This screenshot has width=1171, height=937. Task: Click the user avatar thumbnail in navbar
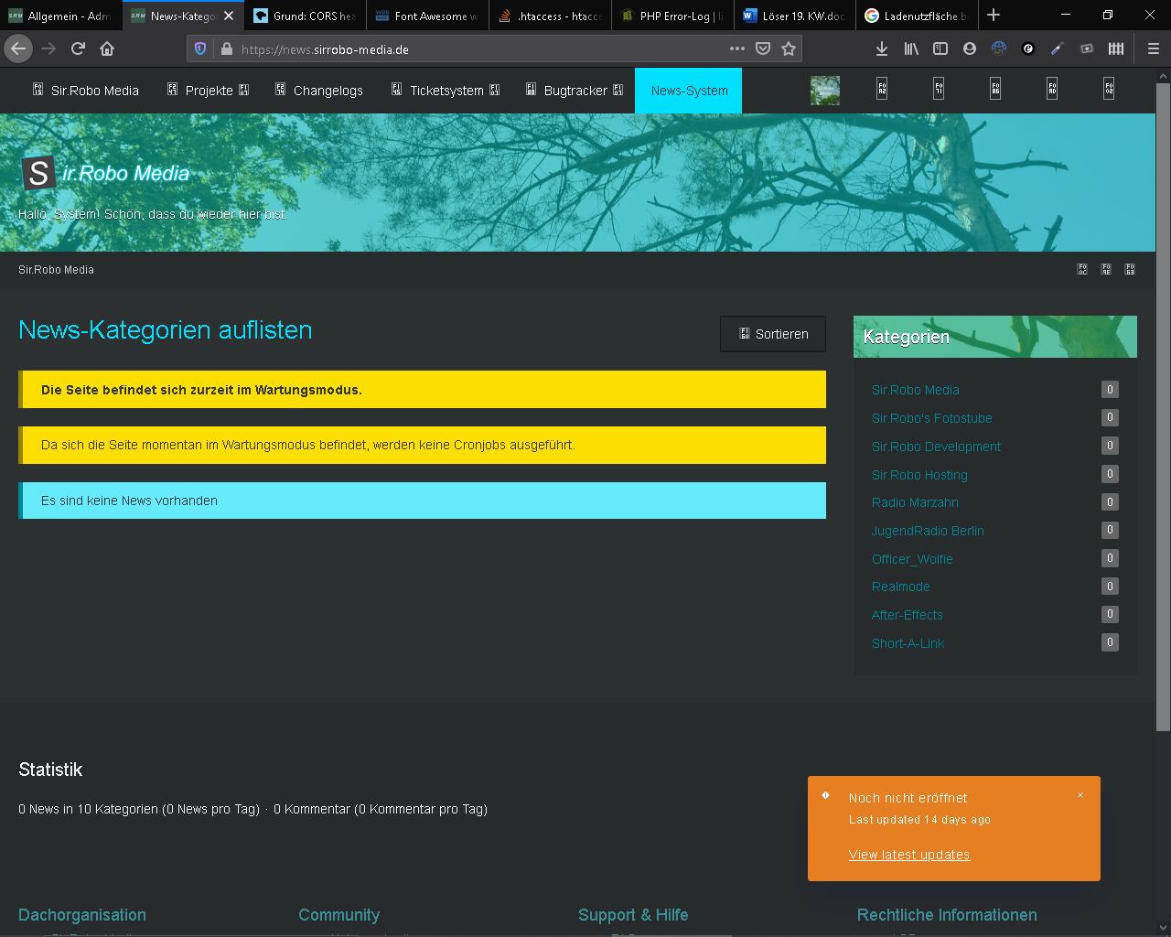(824, 91)
